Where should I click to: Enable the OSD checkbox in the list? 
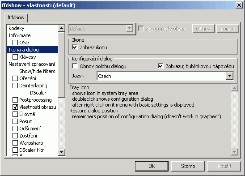15,43
